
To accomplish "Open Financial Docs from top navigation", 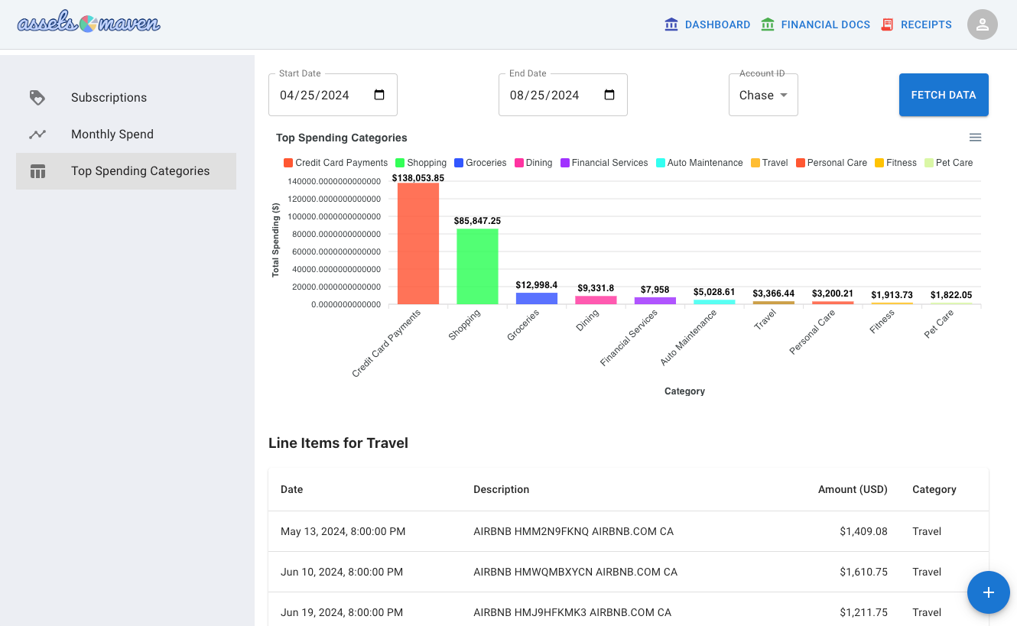I will 815,24.
